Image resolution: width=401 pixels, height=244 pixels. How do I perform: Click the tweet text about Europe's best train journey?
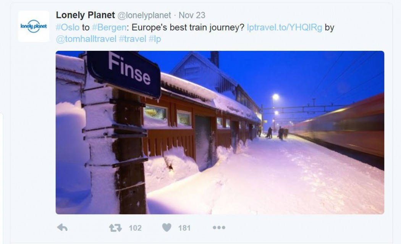188,27
